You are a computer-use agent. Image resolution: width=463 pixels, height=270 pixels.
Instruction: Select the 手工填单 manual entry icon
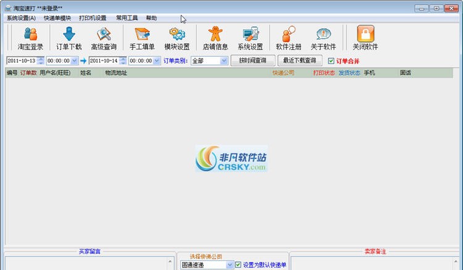click(142, 34)
